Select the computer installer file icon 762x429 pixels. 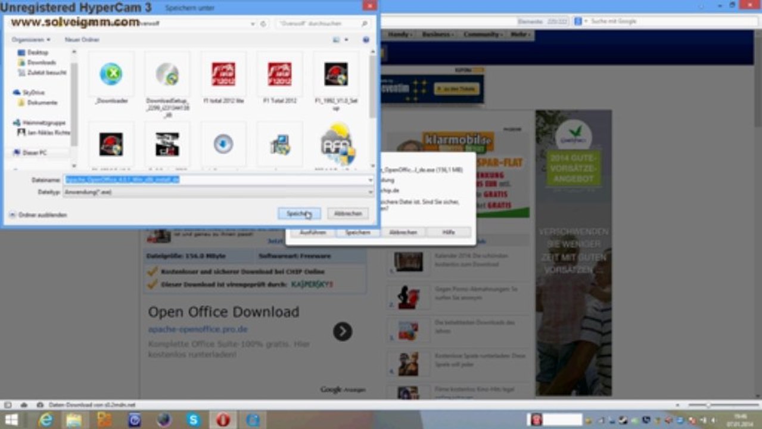(x=279, y=144)
